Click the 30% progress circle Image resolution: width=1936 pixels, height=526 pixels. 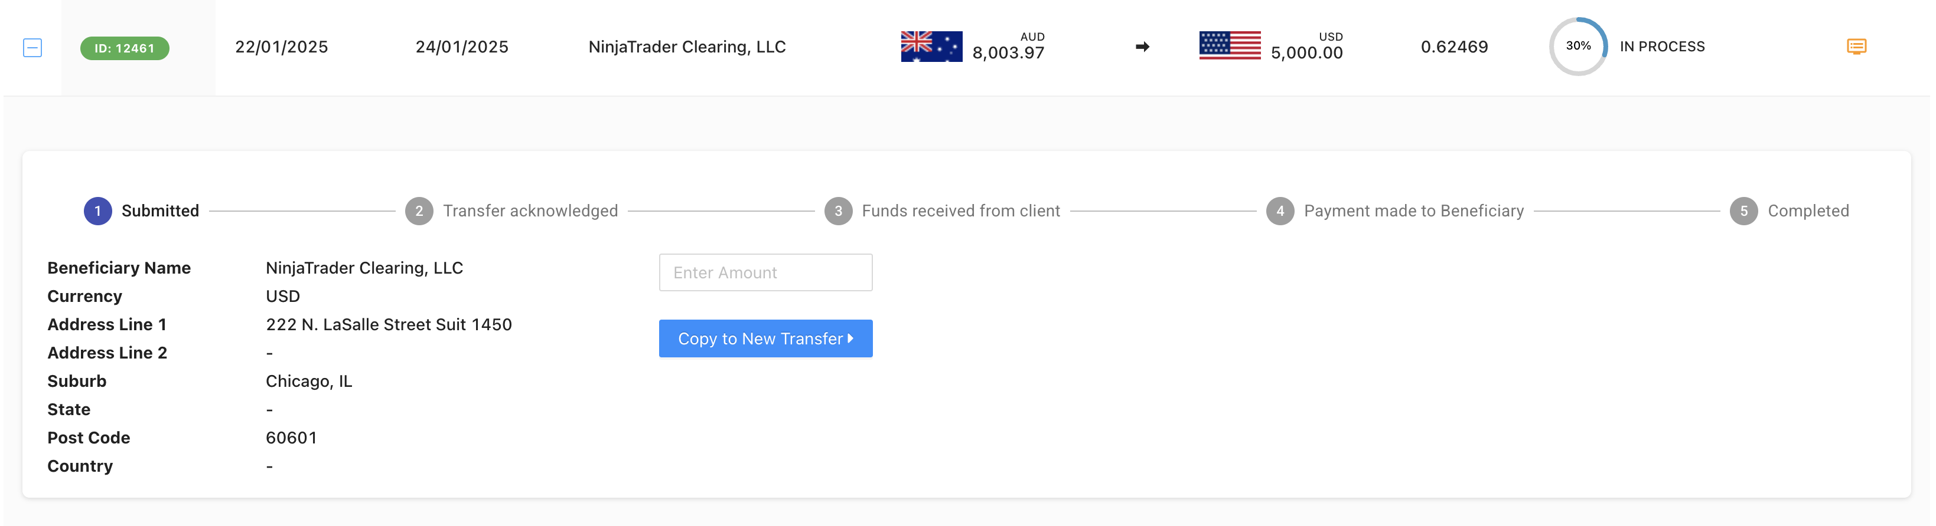tap(1578, 47)
